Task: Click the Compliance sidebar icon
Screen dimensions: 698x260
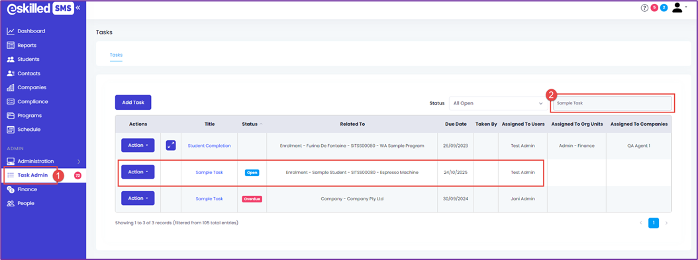Action: (11, 101)
